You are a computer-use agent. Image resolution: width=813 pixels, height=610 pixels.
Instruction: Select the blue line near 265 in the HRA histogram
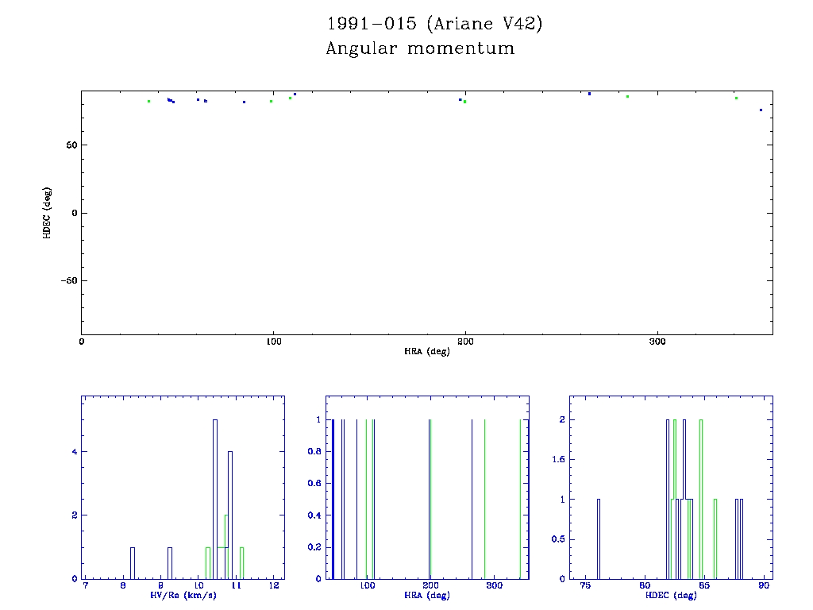coord(472,499)
